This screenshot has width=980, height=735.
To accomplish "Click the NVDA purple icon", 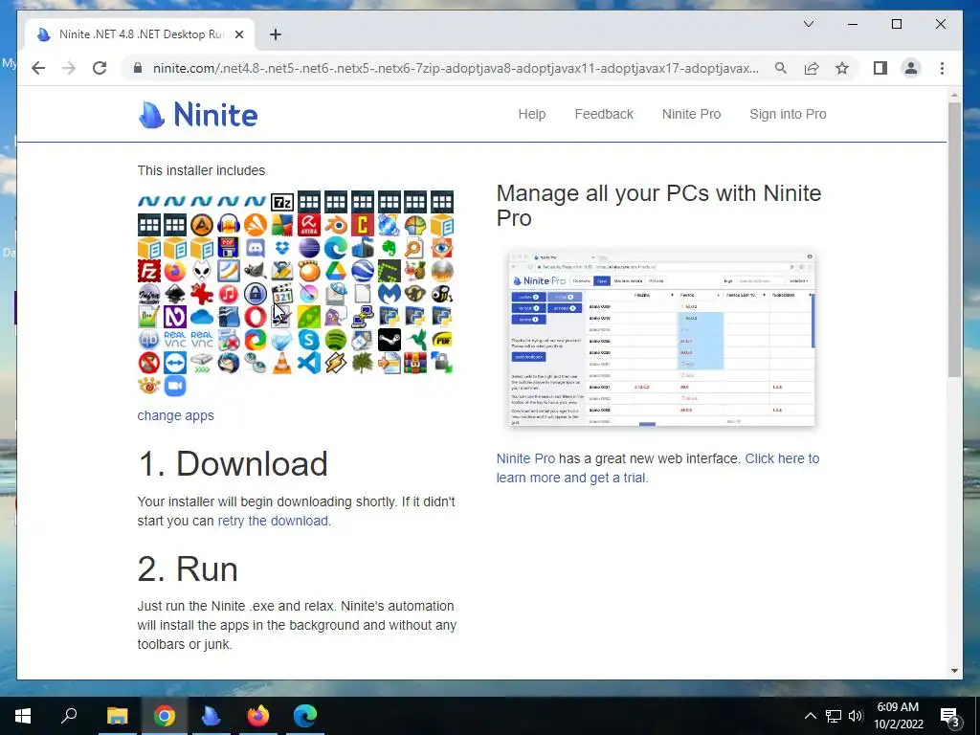I will pyautogui.click(x=175, y=317).
